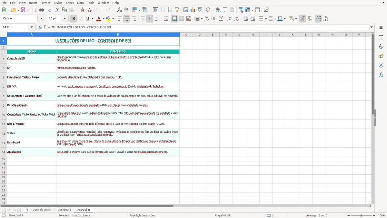387x218 pixels.
Task: Open the Format menu
Action: click(x=45, y=3)
